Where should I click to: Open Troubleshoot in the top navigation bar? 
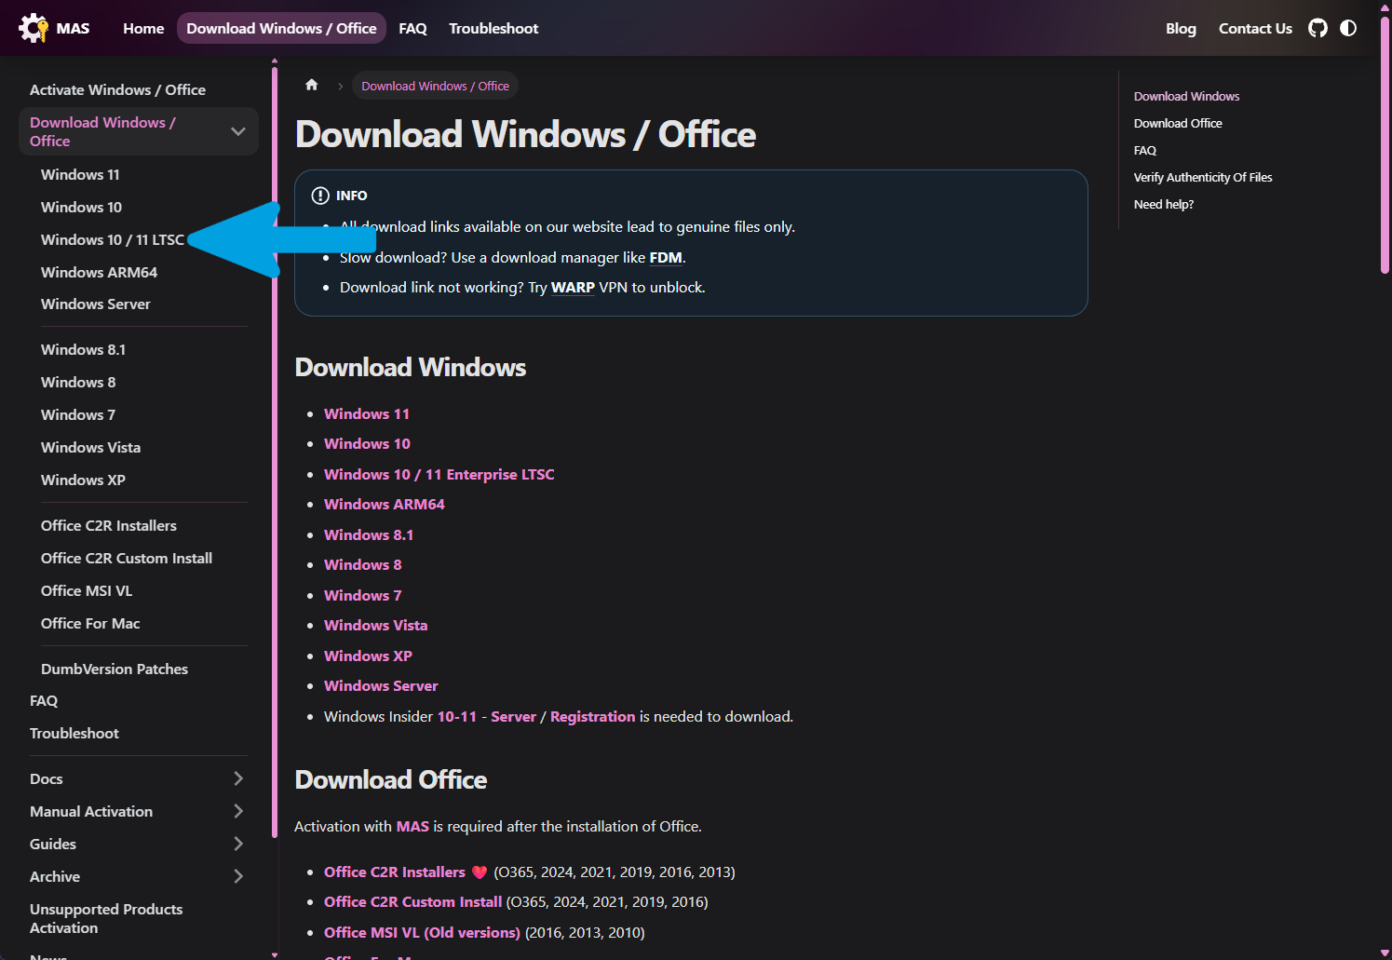pos(493,28)
